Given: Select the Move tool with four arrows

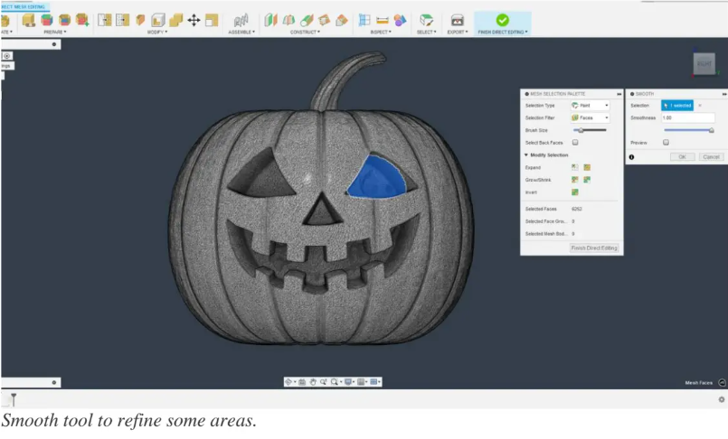Looking at the screenshot, I should point(194,20).
